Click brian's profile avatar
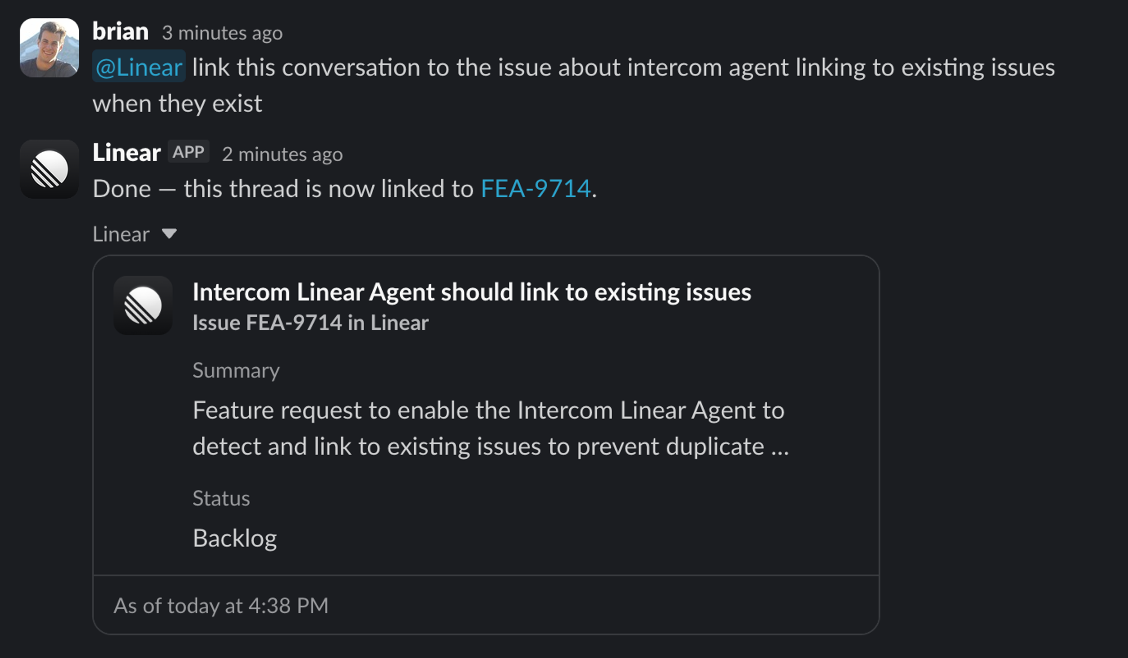 49,47
